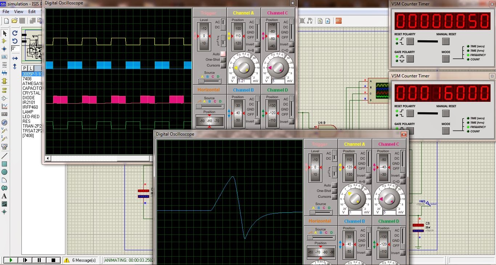Click upper oscilloscope scrollbar left arrow
This screenshot has width=496, height=265.
pos(47,158)
